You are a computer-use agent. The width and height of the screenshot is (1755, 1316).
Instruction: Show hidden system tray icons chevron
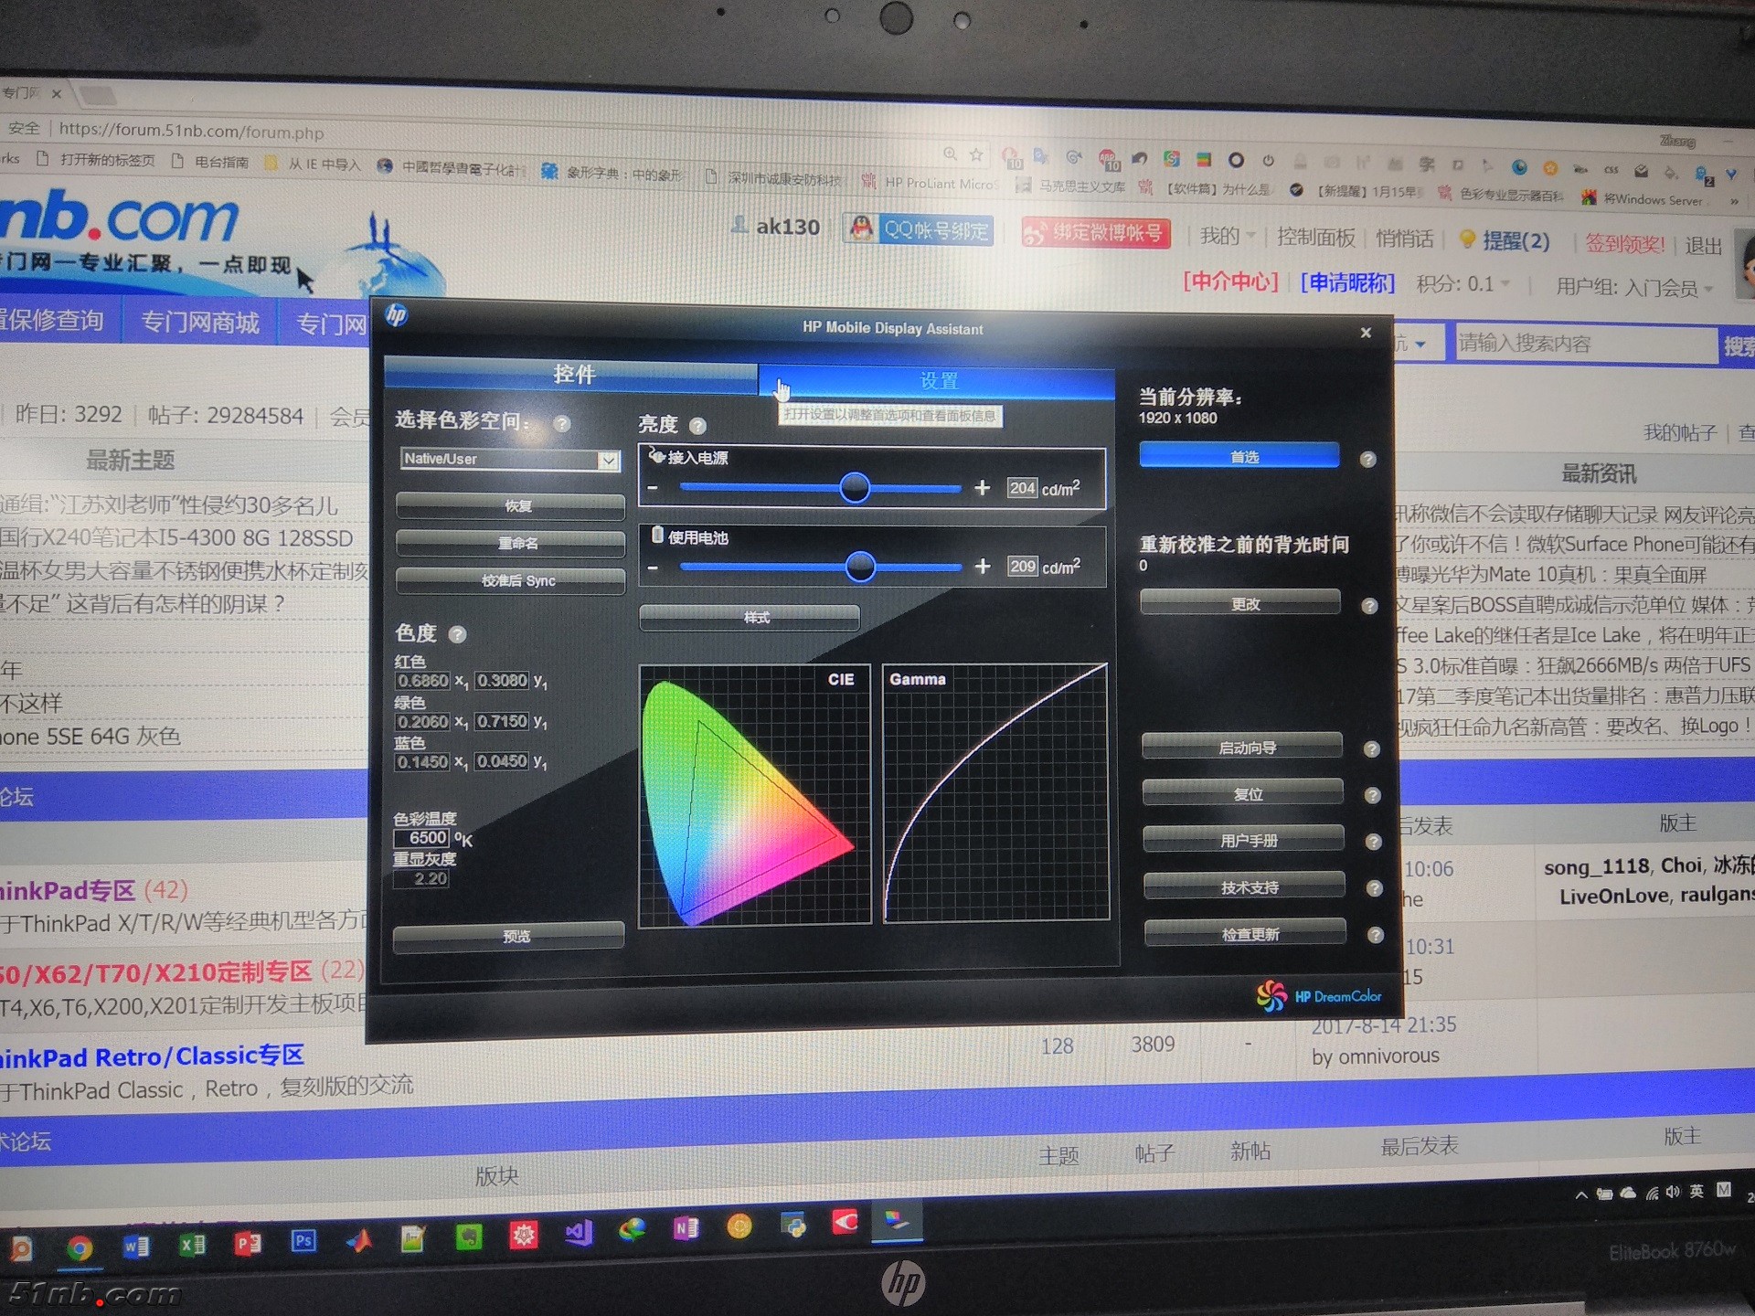(1580, 1194)
